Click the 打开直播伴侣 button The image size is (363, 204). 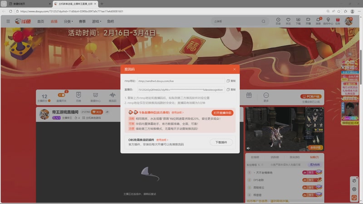222,113
